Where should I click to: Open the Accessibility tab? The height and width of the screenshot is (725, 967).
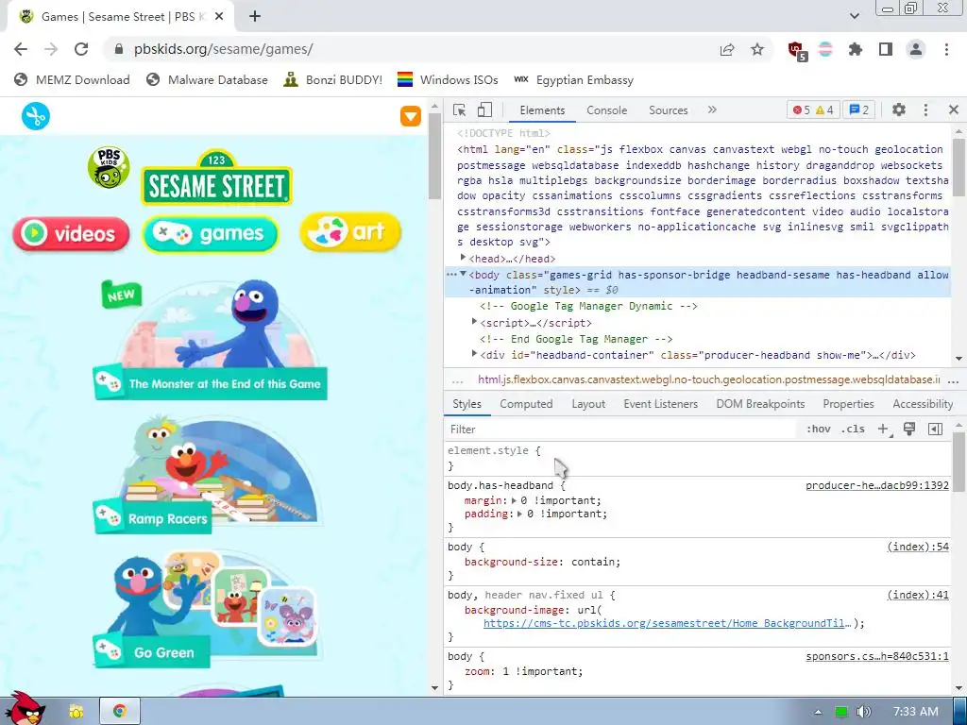click(923, 404)
